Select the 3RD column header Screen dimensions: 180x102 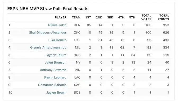click(x=110, y=17)
